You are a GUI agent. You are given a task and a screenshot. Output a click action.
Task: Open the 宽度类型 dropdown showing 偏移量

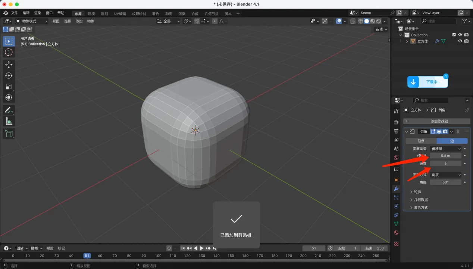coord(446,149)
